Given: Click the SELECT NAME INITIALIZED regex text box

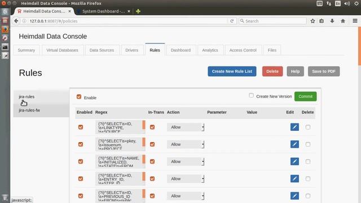Looking at the screenshot, I should [119, 161].
